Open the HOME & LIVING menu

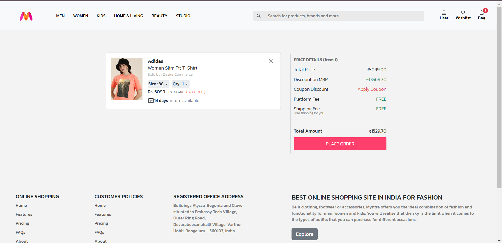point(128,16)
